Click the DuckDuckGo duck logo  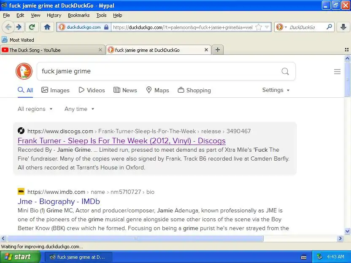pyautogui.click(x=24, y=71)
